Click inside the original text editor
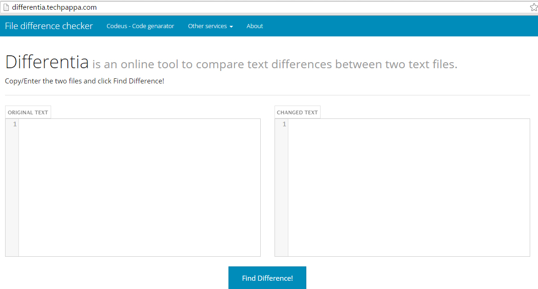Viewport: 538px width, 289px height. point(138,184)
